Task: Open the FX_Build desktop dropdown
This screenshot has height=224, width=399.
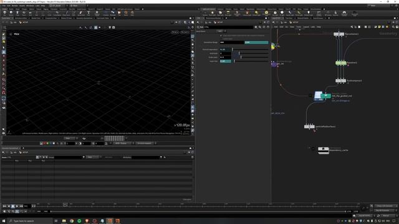Action: [x=58, y=6]
